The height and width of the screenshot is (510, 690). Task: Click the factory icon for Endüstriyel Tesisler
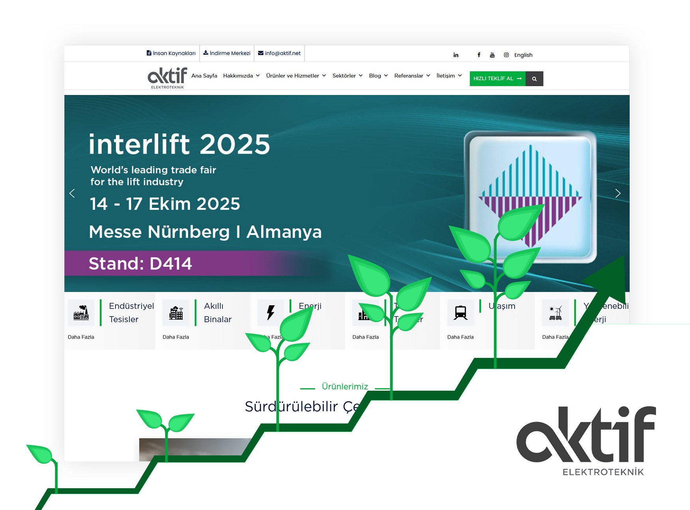[x=81, y=313]
